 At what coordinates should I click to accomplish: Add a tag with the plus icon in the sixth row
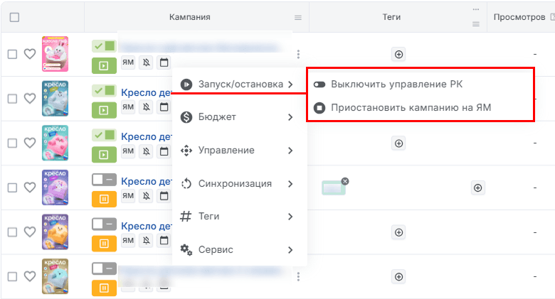[x=399, y=277]
